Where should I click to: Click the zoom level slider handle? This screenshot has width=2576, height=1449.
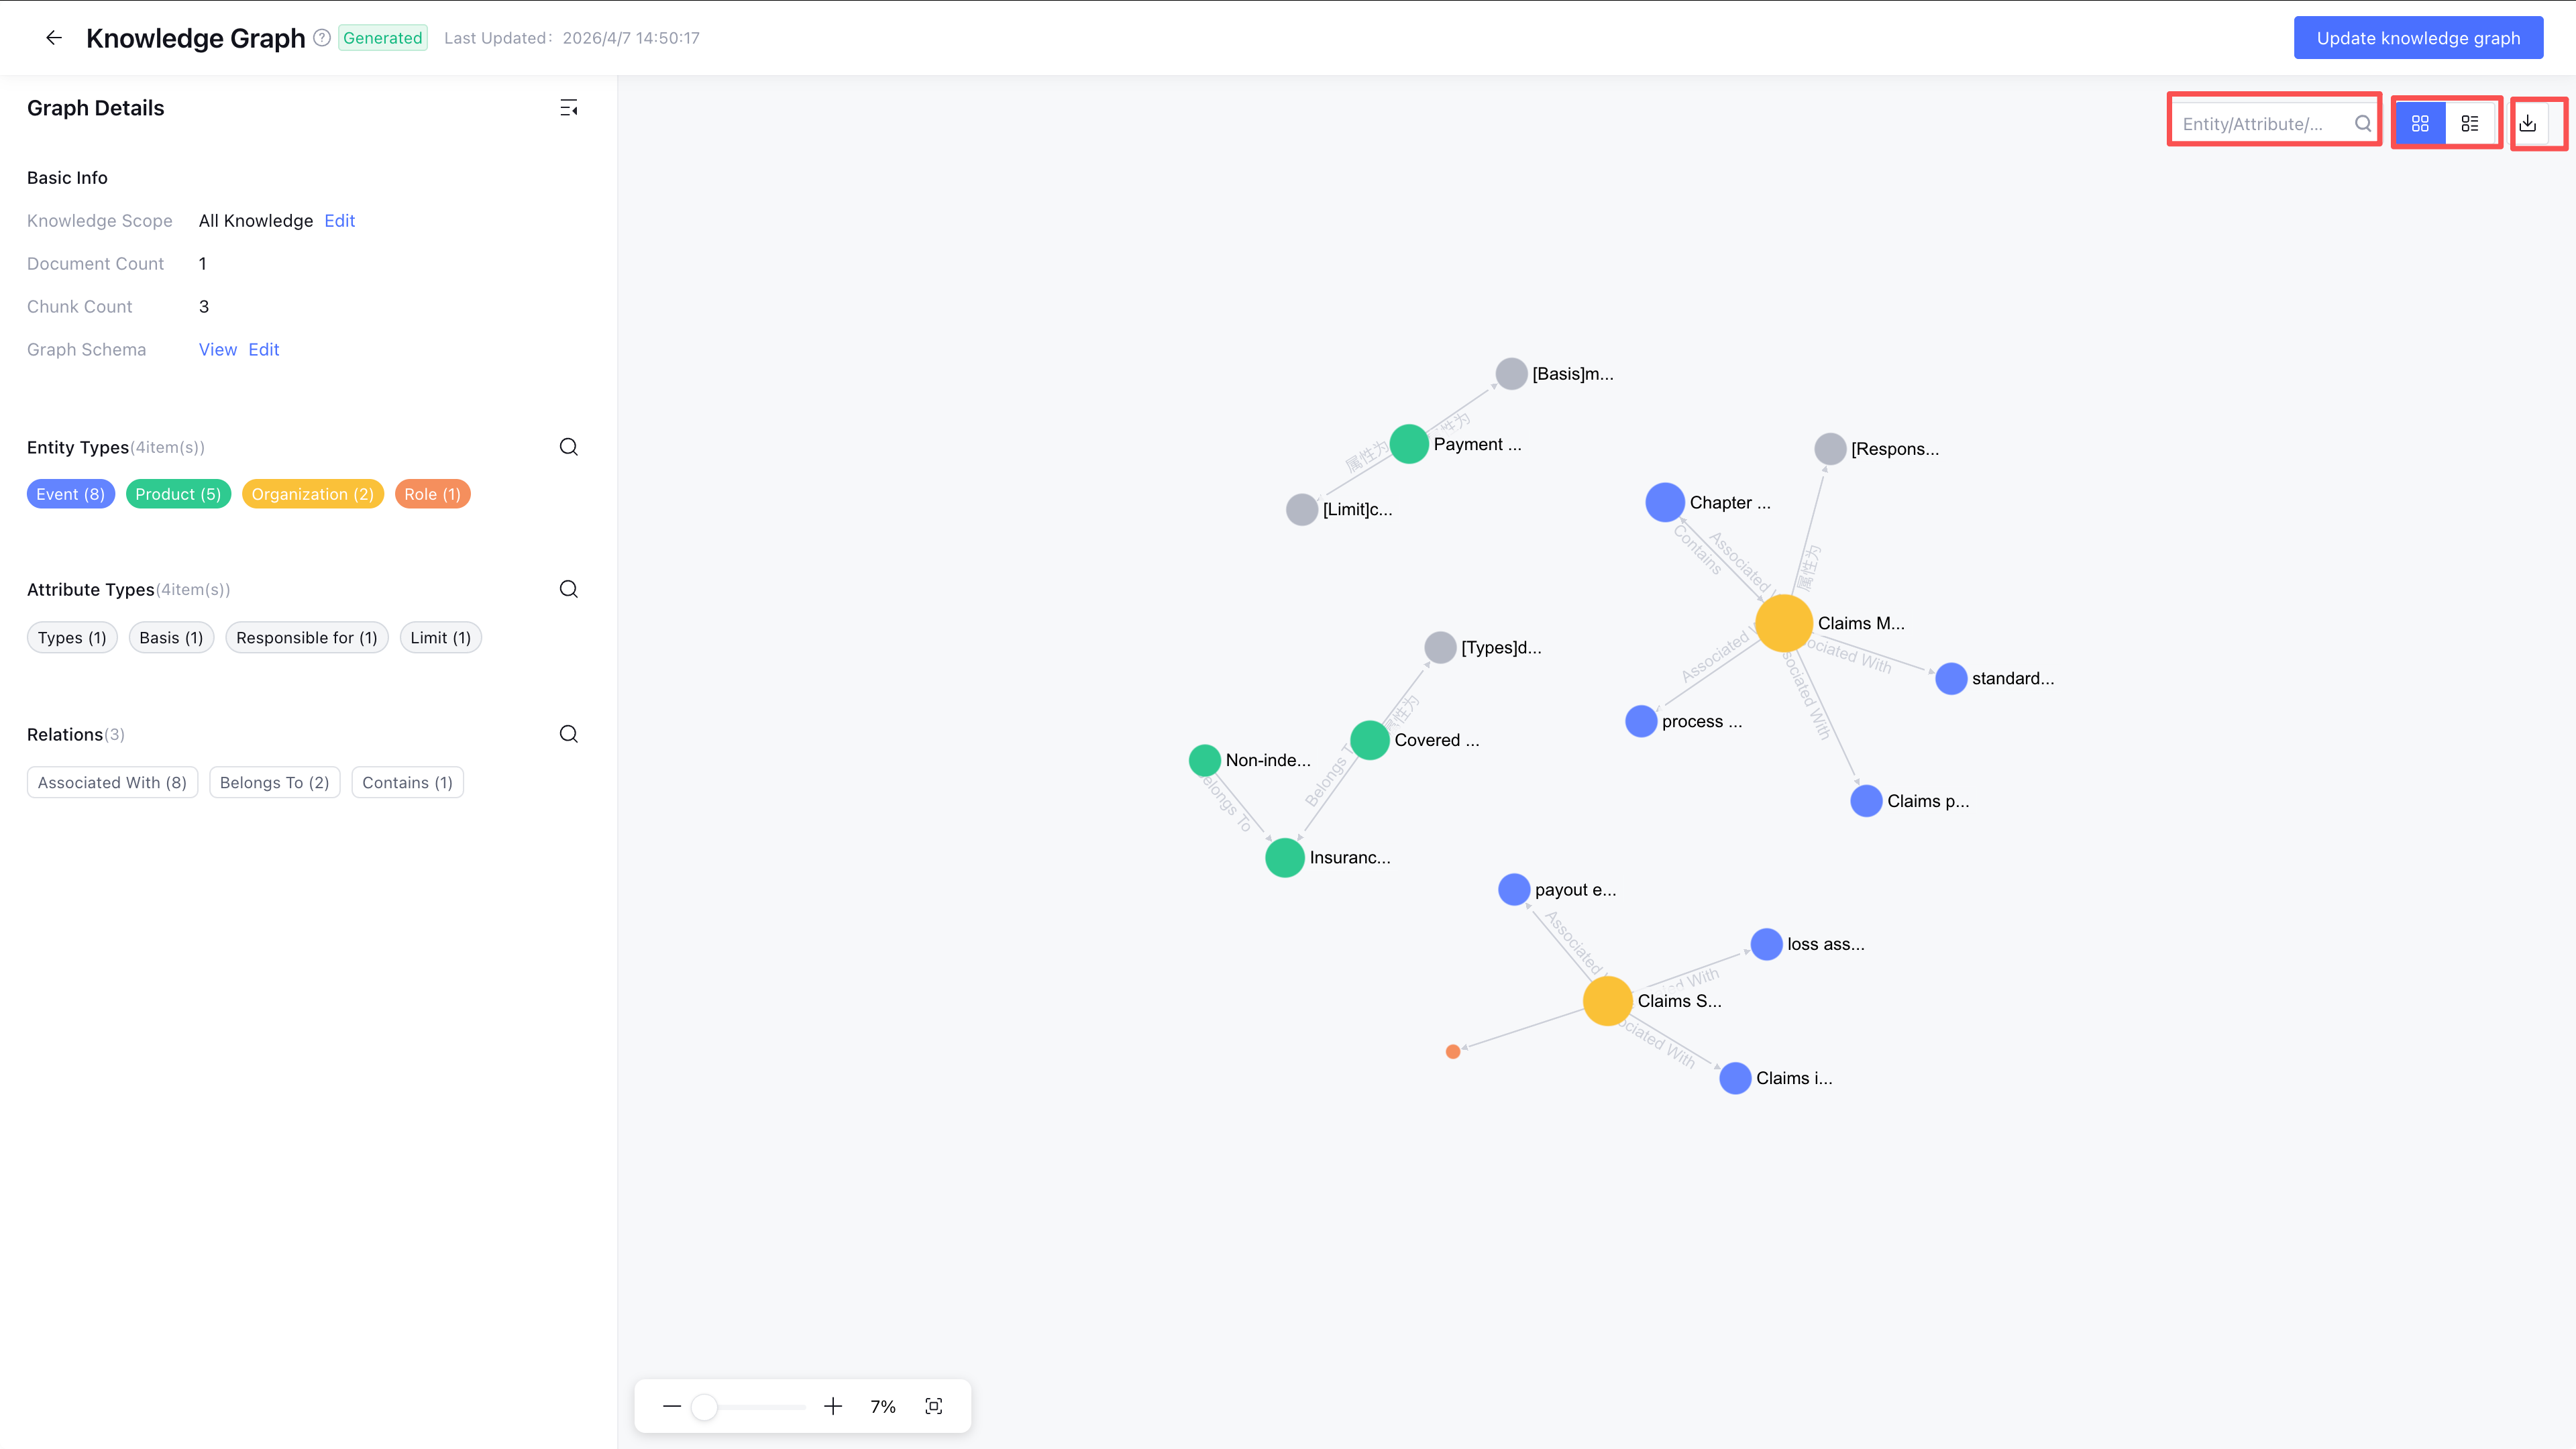click(x=704, y=1407)
